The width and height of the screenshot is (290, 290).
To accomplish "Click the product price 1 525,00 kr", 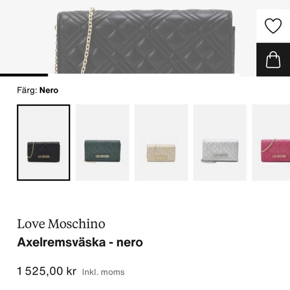I will point(46,271).
